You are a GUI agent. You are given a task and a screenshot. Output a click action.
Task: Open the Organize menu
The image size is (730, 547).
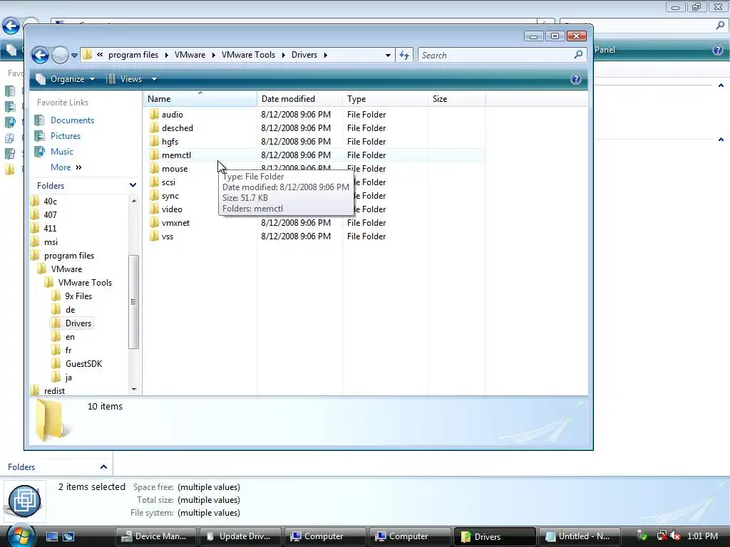[66, 79]
